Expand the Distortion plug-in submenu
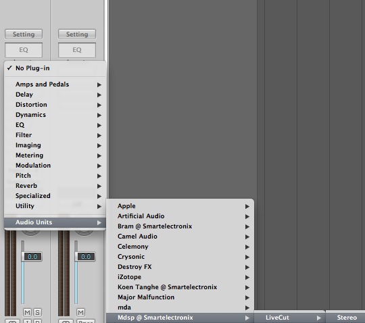This screenshot has width=365, height=323. 55,105
